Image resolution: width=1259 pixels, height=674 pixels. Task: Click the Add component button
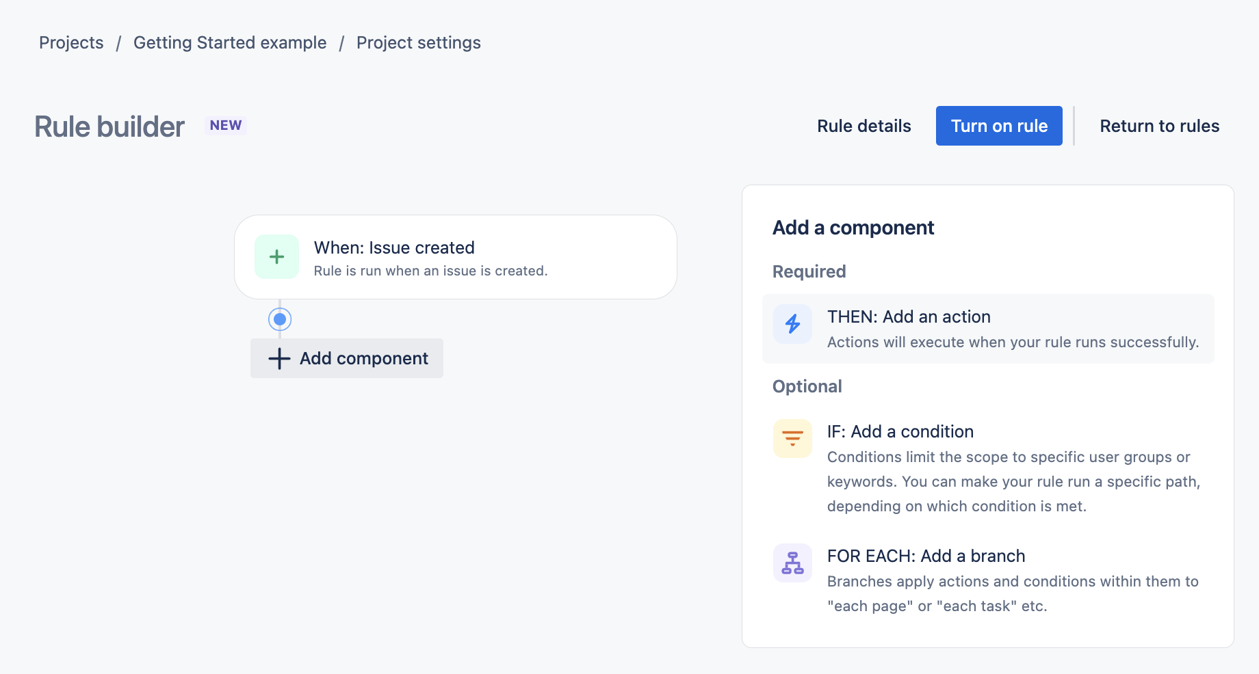[347, 358]
